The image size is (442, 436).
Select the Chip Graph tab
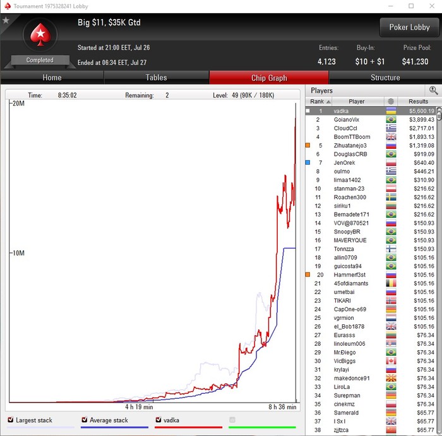click(x=269, y=78)
